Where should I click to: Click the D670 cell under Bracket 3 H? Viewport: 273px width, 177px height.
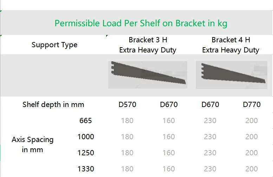[x=169, y=105]
